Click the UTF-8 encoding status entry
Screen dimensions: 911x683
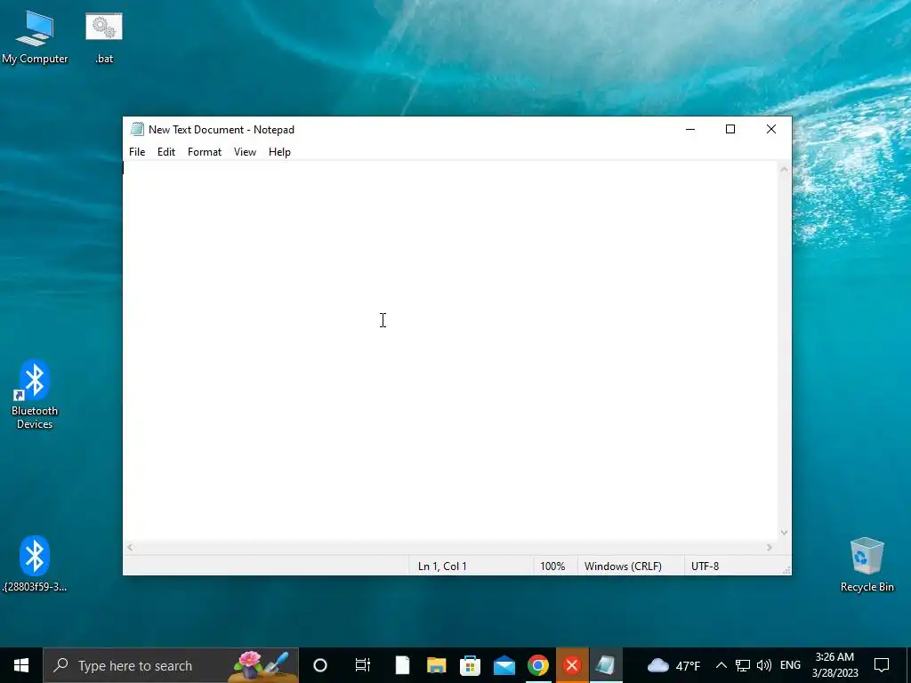(705, 566)
